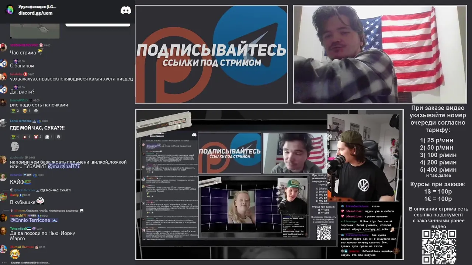Add a reaction under 'ГДЕ МОЙ ЧАС, СУКА??!!'
Image resolution: width=472 pixels, height=265 pixels.
[58, 137]
